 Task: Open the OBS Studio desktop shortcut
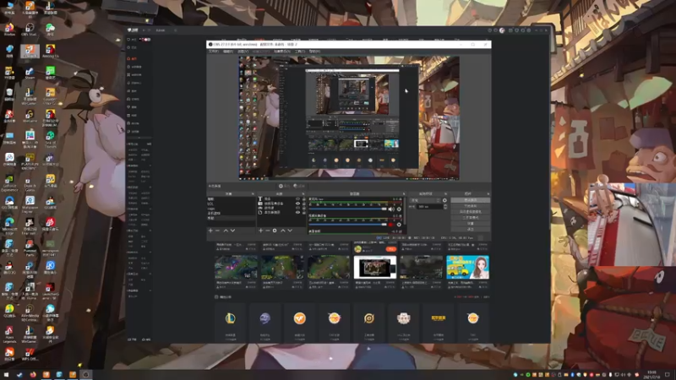[30, 30]
